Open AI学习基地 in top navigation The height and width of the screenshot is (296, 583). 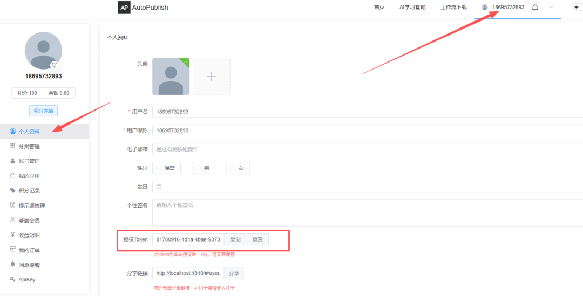[412, 8]
